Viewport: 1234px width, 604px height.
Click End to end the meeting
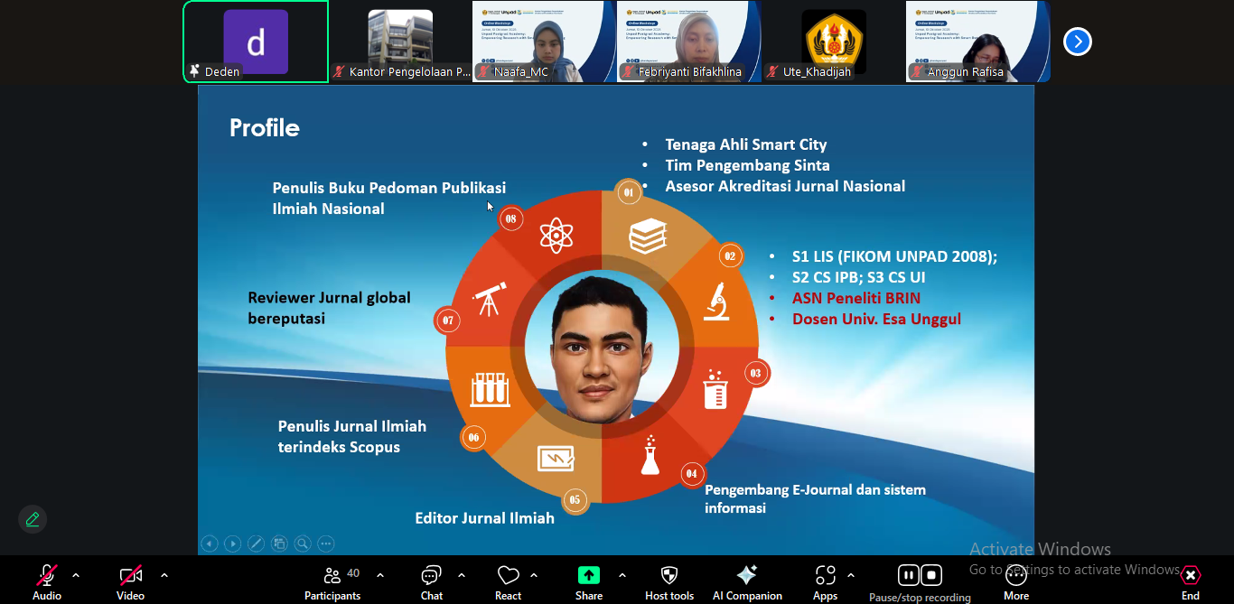pyautogui.click(x=1191, y=582)
